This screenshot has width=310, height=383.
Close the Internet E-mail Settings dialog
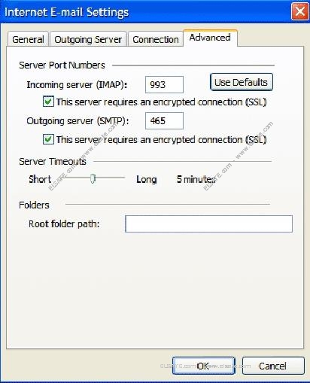click(x=299, y=11)
